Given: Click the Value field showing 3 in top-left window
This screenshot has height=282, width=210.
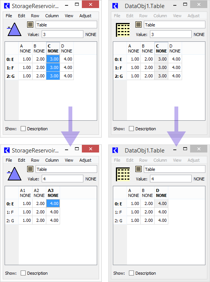Looking at the screenshot, I should click(x=62, y=34).
